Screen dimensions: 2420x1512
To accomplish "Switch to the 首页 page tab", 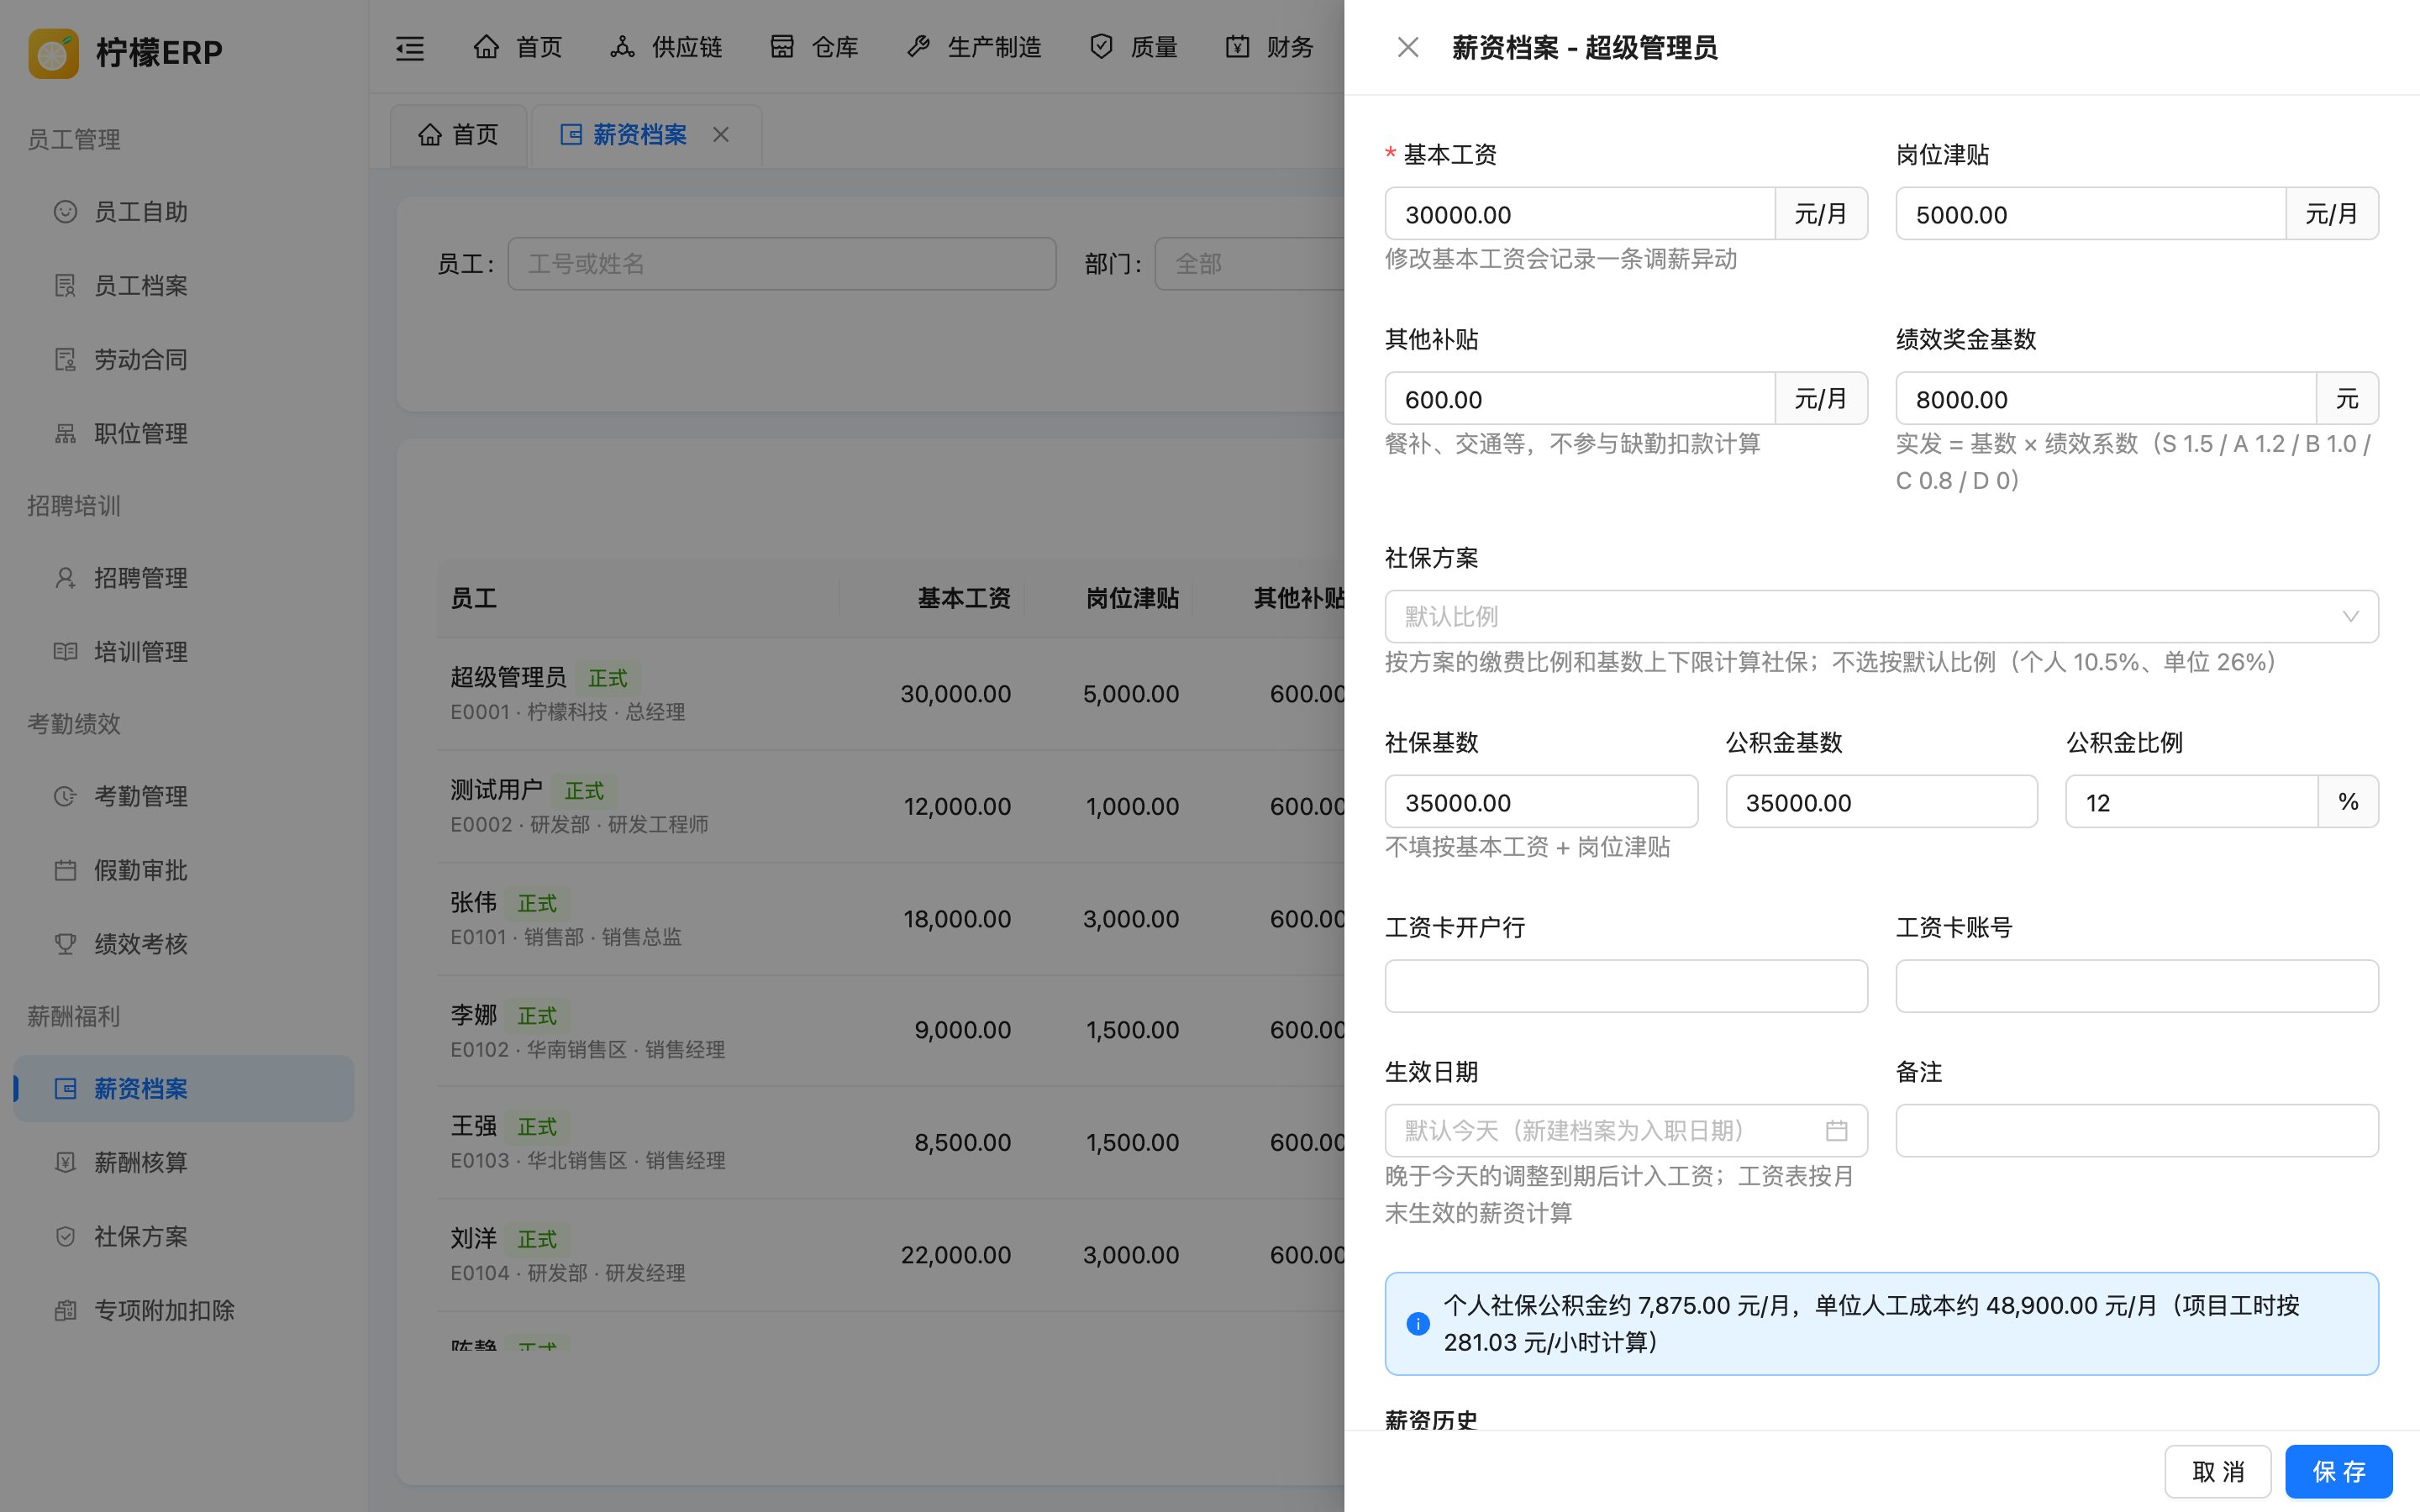I will (459, 135).
